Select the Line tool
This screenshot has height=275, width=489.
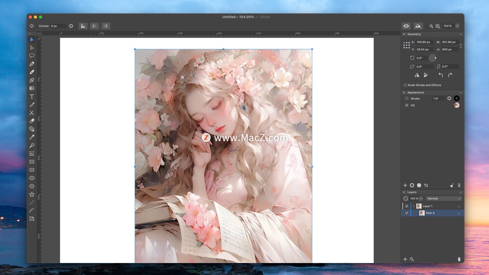coord(32,202)
